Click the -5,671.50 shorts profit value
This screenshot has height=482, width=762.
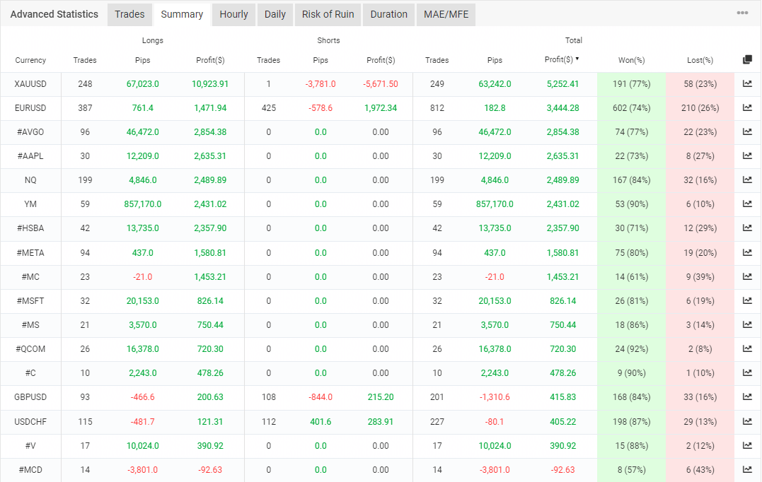pos(381,84)
